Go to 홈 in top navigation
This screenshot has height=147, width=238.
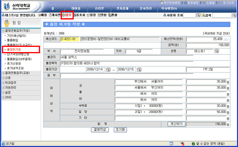53,8
